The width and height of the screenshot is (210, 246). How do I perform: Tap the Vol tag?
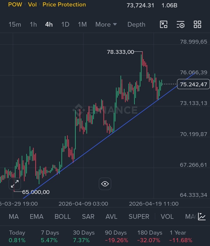tap(32, 5)
